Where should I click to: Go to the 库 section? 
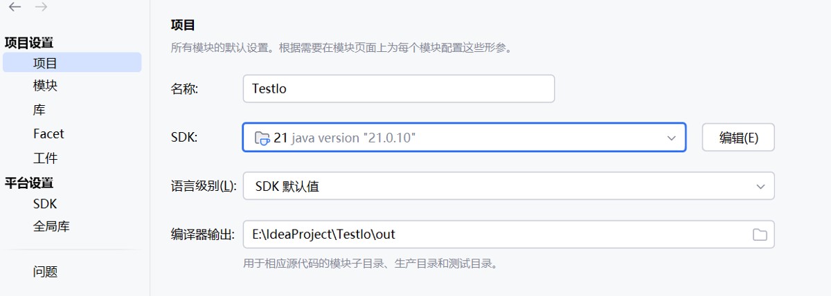[39, 110]
